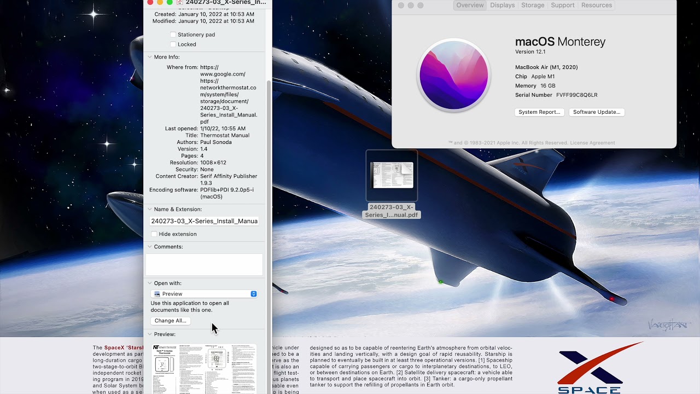
Task: Check the Hide extension box
Action: [154, 234]
